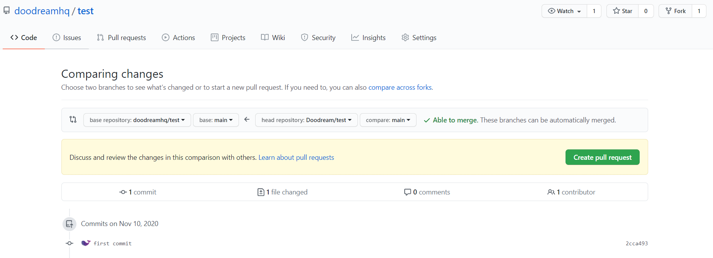Click the commit icon beside 1 commit

[x=123, y=192]
